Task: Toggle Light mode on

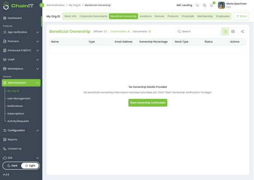Action: (30, 166)
